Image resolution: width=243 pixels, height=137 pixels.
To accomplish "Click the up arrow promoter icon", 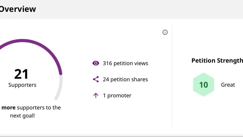I will (x=96, y=95).
